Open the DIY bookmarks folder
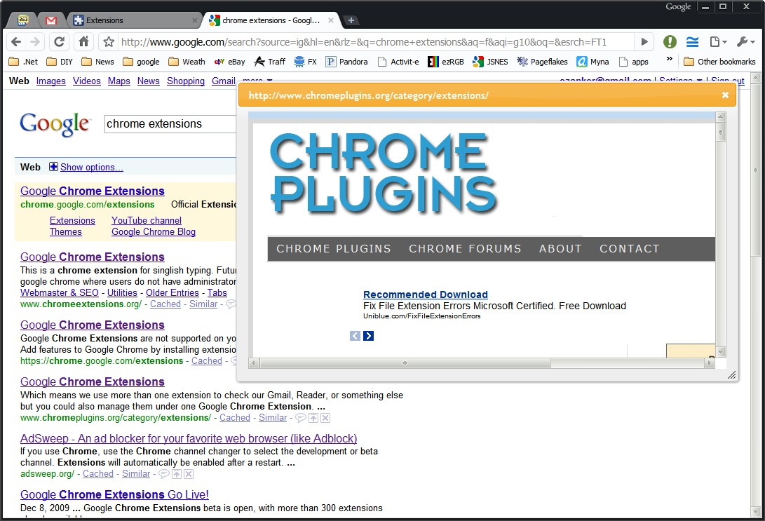 click(60, 62)
